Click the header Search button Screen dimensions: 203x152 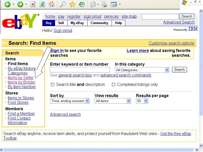[187, 16]
